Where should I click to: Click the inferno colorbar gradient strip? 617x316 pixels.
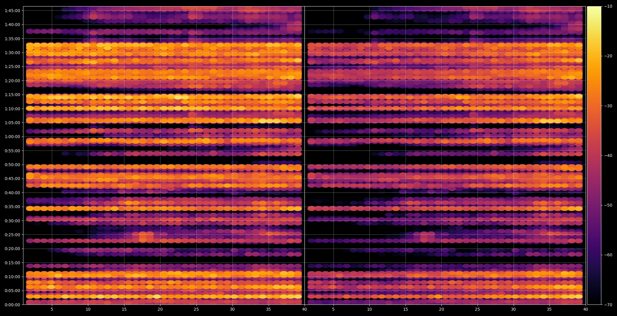tap(594, 155)
